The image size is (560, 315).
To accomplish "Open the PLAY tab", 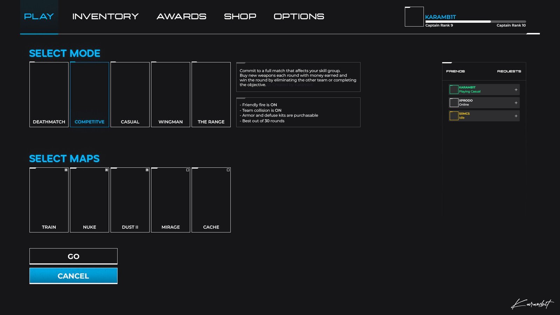I will pos(39,16).
